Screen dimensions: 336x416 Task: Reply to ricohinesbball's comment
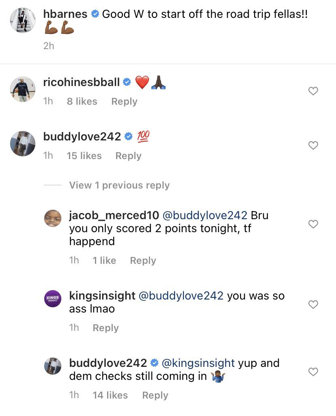124,101
